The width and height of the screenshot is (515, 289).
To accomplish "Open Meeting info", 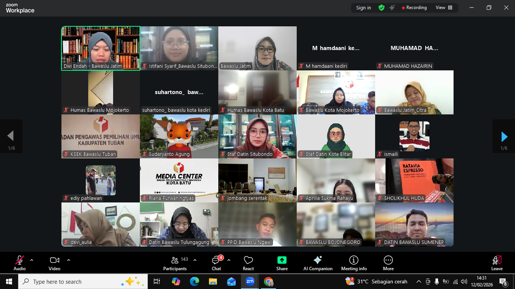I will [x=354, y=263].
